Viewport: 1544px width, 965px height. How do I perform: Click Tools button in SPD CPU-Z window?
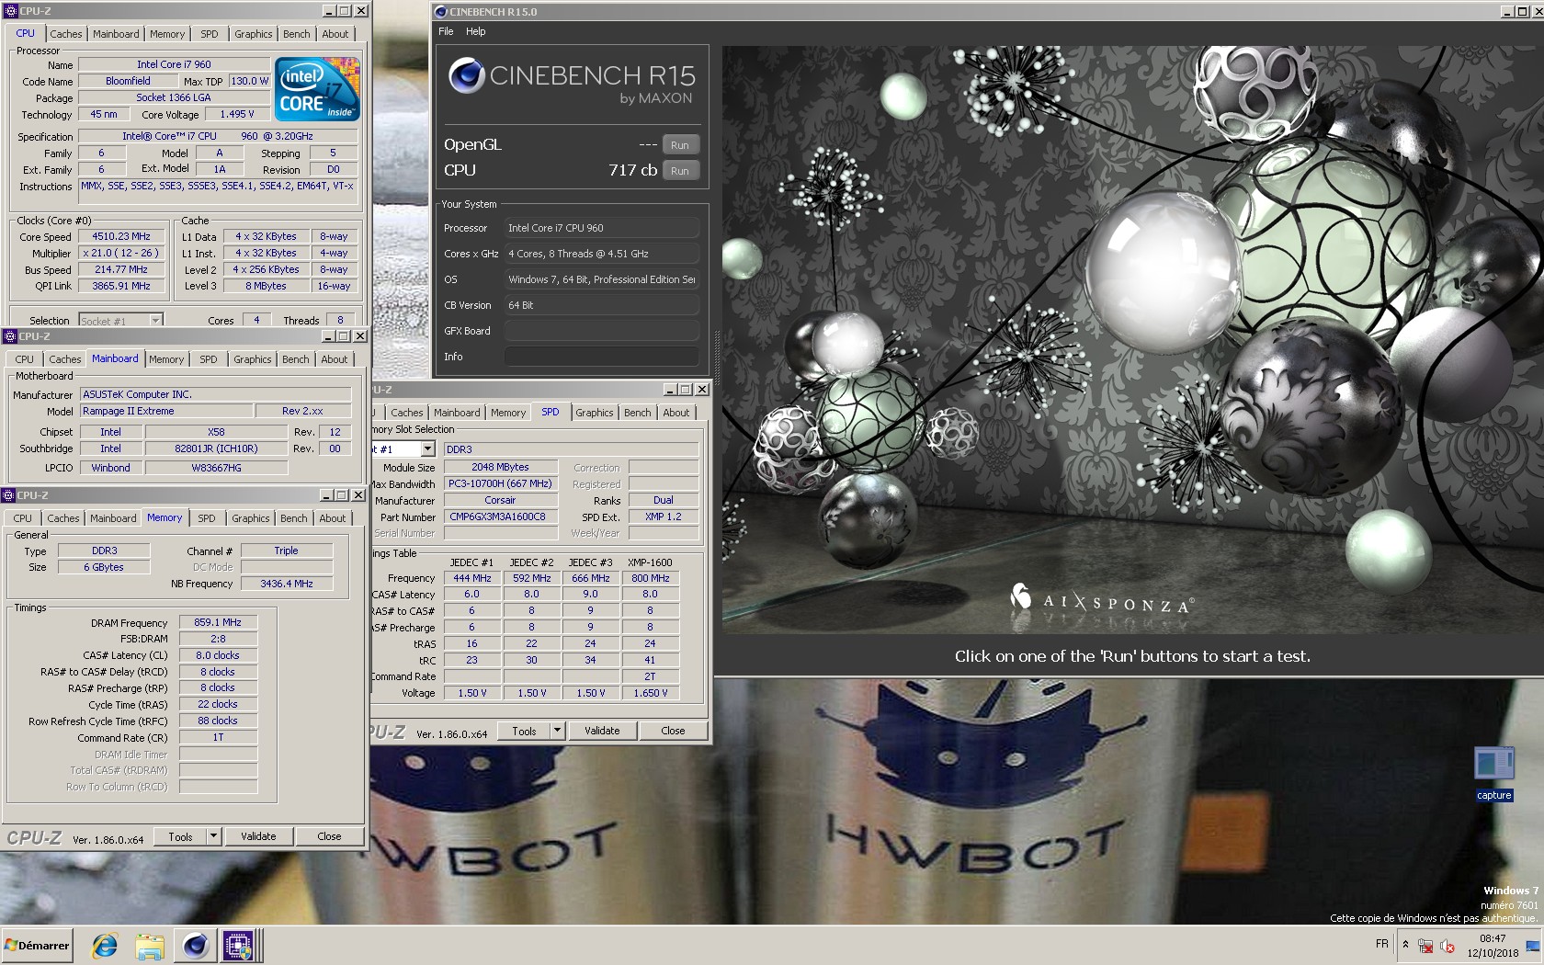click(524, 731)
